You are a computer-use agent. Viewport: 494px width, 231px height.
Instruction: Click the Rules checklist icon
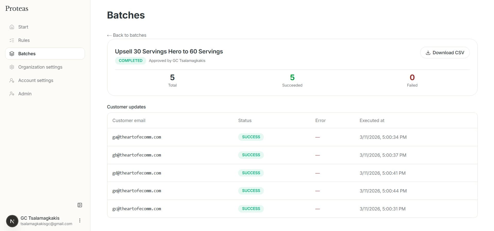click(x=12, y=40)
